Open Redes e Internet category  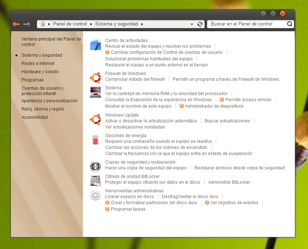pyautogui.click(x=38, y=63)
